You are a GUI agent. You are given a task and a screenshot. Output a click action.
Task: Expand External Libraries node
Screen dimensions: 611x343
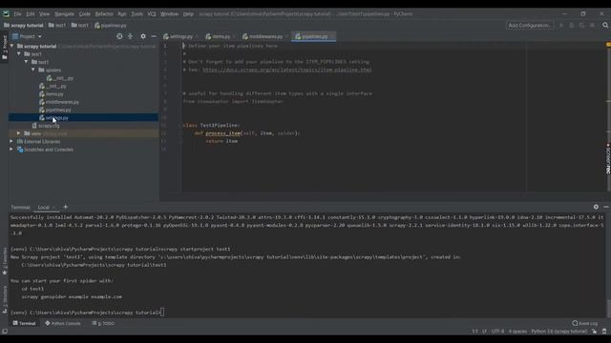(x=11, y=141)
